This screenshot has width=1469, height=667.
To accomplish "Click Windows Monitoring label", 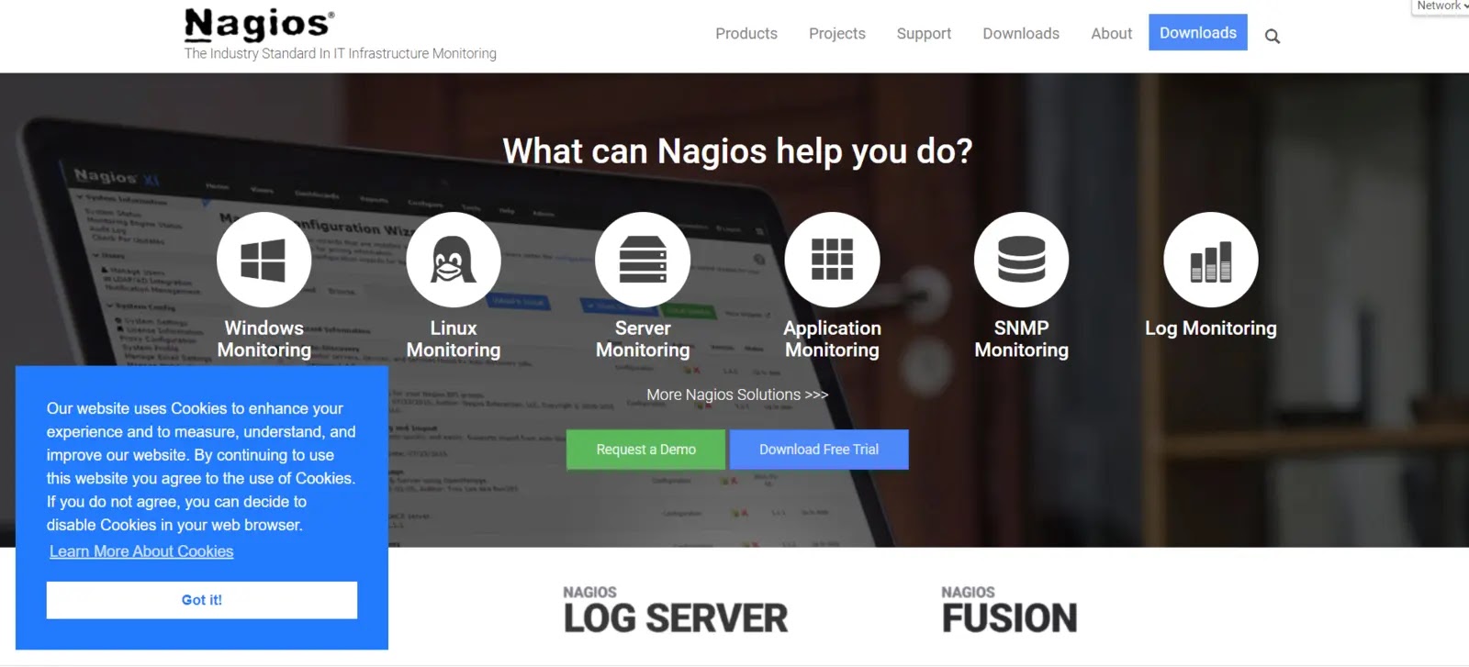I will pyautogui.click(x=264, y=339).
